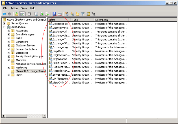
Task: Select the Organization ... group row
Action: (88, 59)
